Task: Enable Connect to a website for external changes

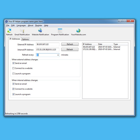Action: [x=13, y=68]
